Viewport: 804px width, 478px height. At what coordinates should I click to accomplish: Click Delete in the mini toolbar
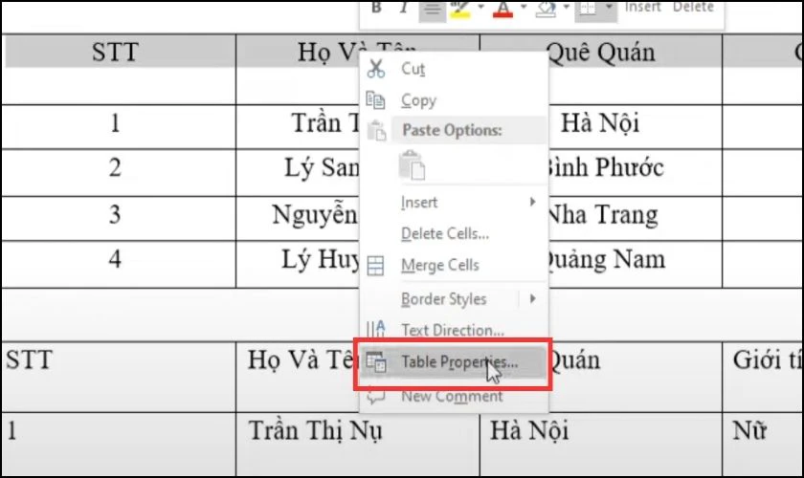693,8
